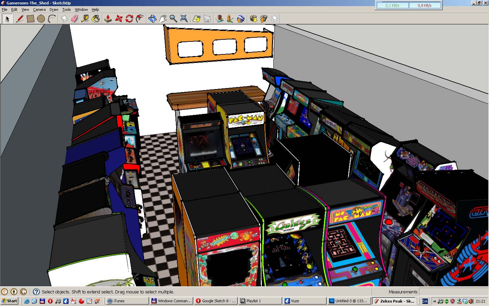Open the Window menu
The image size is (489, 306).
pyautogui.click(x=81, y=10)
